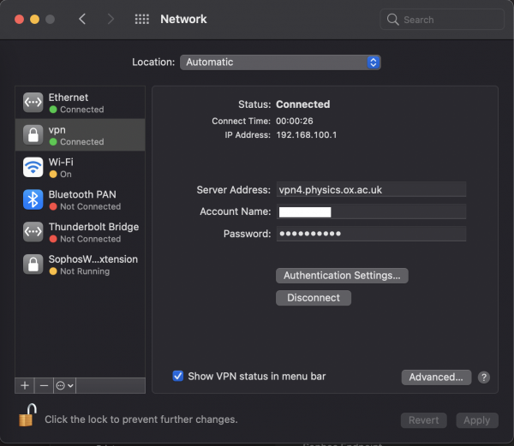Image resolution: width=514 pixels, height=446 pixels.
Task: Add a new network service
Action: (25, 386)
